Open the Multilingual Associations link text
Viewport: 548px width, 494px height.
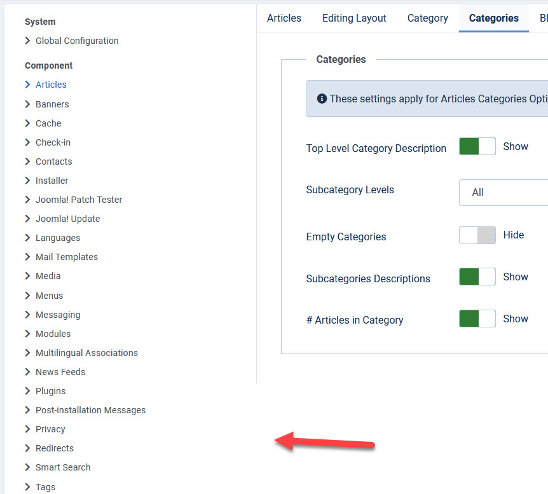click(x=86, y=353)
